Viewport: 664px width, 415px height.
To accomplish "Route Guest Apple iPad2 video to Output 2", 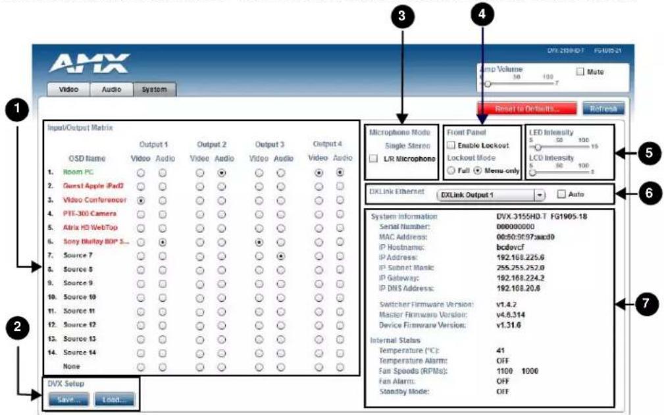I will (x=200, y=187).
